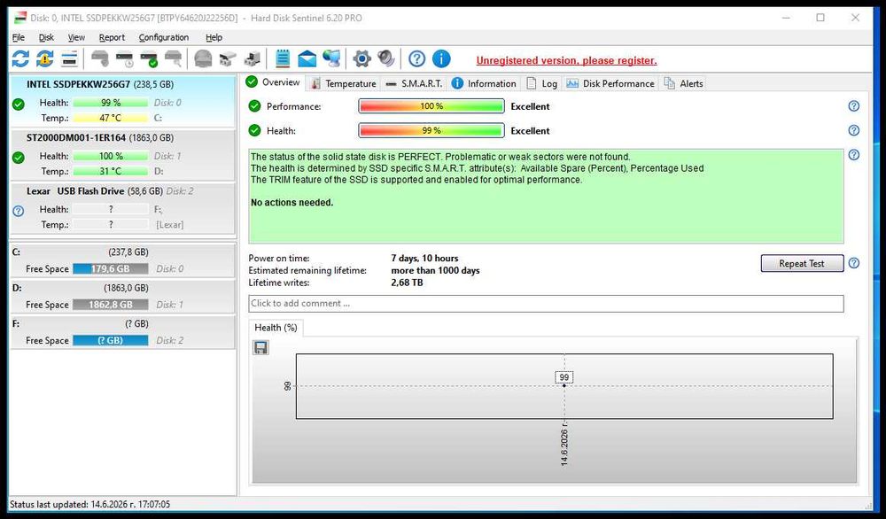Screen dimensions: 886x519
Task: Click the blue refresh arrows icon
Action: tap(21, 58)
